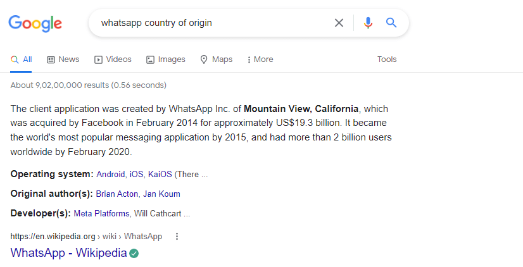Start voice search with microphone icon
This screenshot has height=267, width=523.
point(368,23)
